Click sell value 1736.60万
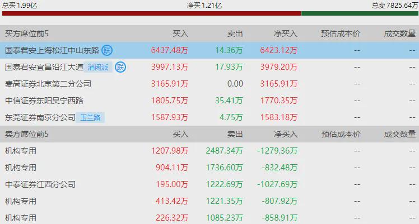The image size is (419, 224). pyautogui.click(x=225, y=168)
